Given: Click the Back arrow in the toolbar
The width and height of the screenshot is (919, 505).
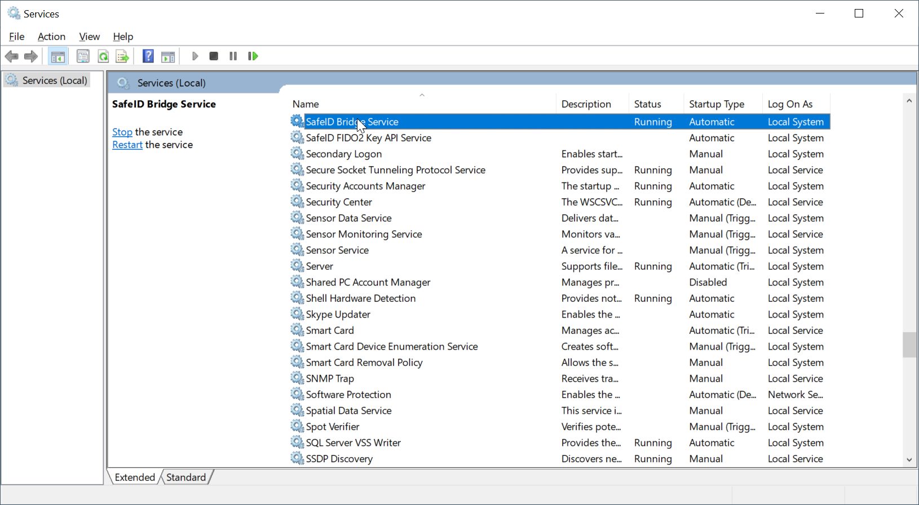Looking at the screenshot, I should (x=11, y=56).
